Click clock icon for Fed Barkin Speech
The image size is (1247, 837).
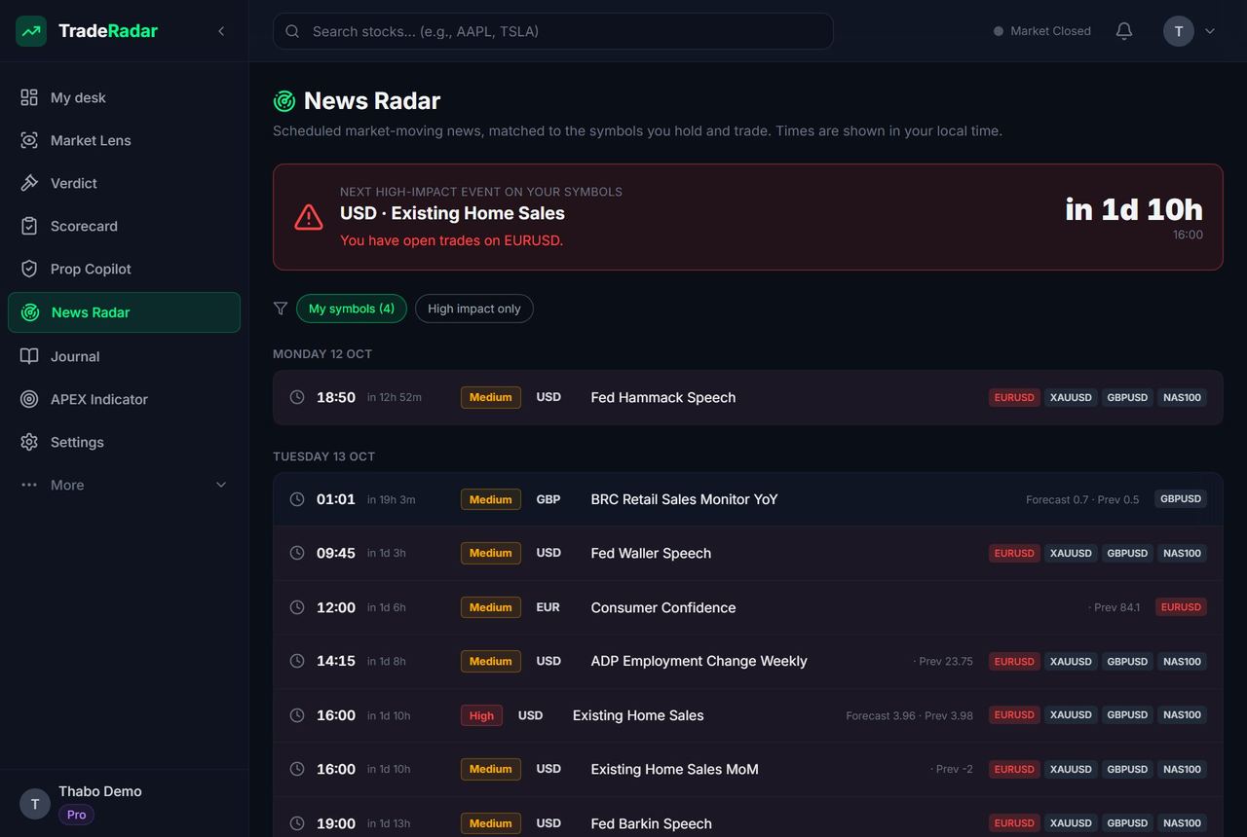297,823
